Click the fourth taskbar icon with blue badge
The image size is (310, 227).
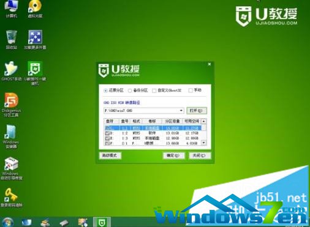point(83,222)
